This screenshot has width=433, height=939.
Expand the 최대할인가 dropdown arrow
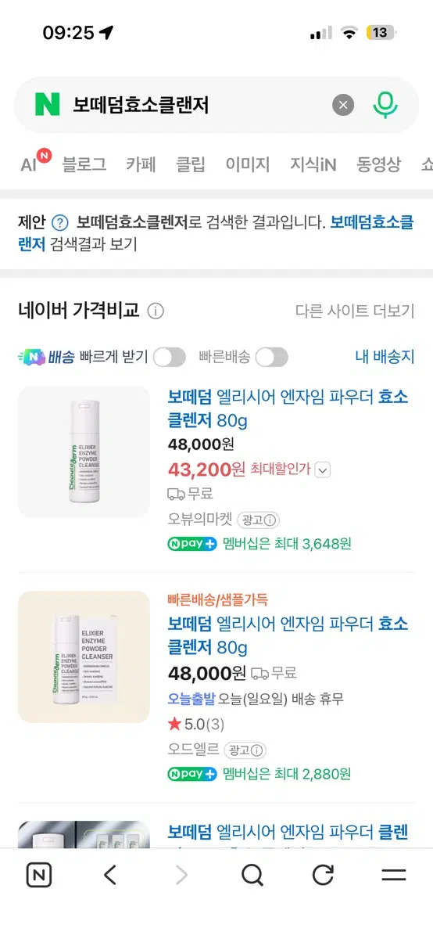coord(324,469)
